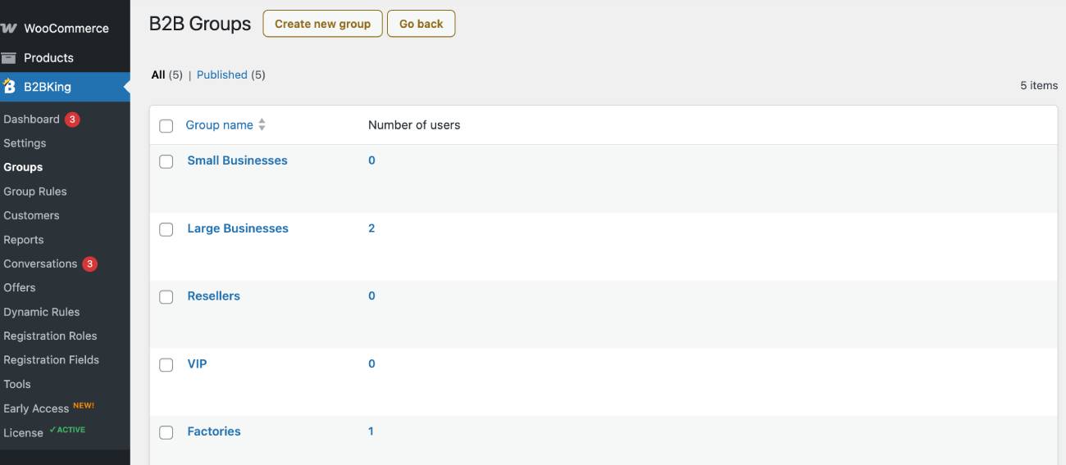1066x465 pixels.
Task: Click the WooCommerce logo icon in sidebar
Action: [x=8, y=28]
